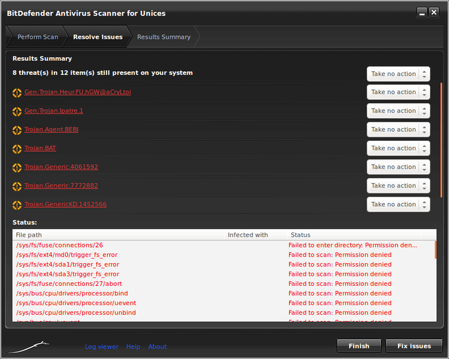Open the Trojan.Generic.4061592 threat link
This screenshot has height=359, width=449.
(x=61, y=167)
